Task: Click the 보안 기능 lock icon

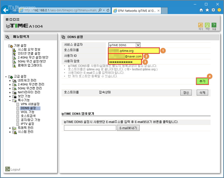Action: (x=15, y=97)
